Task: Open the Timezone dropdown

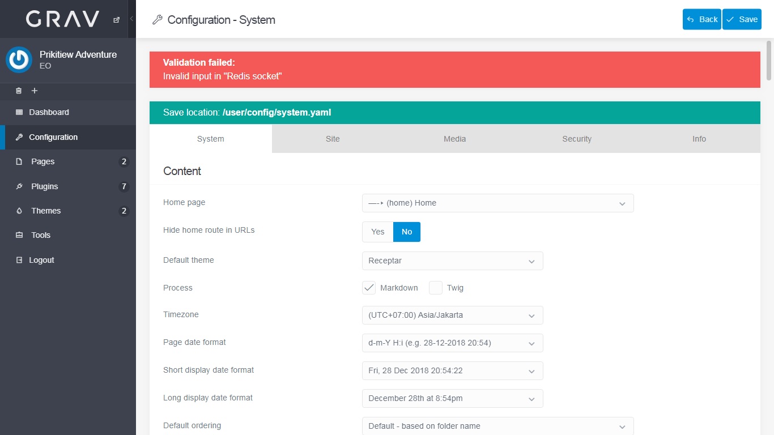Action: click(453, 315)
